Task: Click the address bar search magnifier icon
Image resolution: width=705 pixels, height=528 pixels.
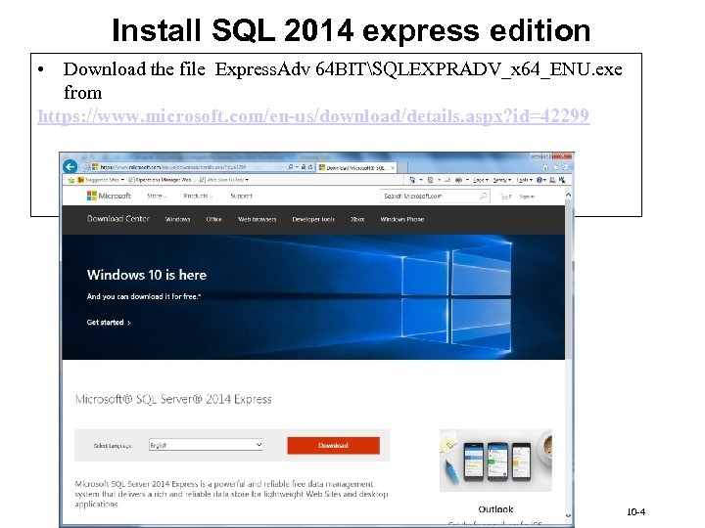Action: (291, 167)
